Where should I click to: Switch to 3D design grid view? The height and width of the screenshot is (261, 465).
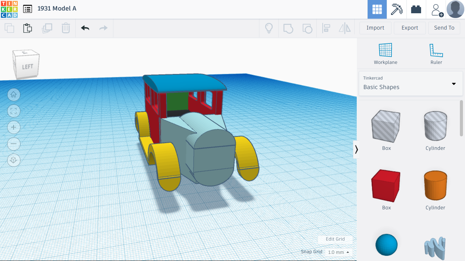377,9
